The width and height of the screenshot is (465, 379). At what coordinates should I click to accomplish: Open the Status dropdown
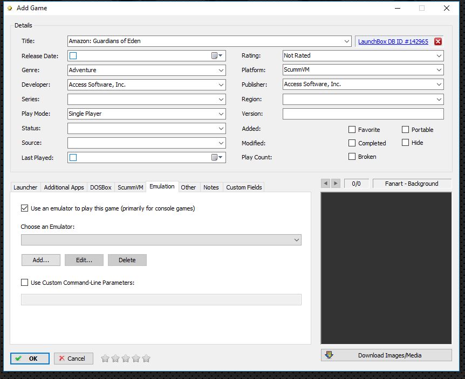(221, 129)
